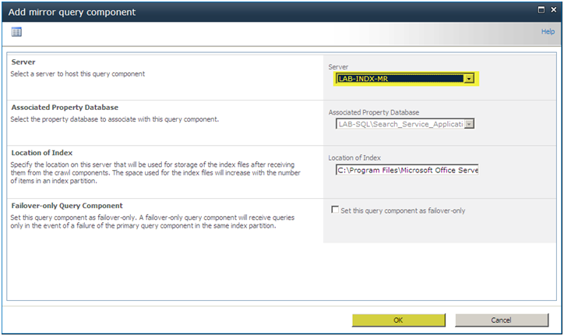Viewport: 564px width, 336px height.
Task: Open the Associated Property Database dropdown
Action: click(400, 124)
